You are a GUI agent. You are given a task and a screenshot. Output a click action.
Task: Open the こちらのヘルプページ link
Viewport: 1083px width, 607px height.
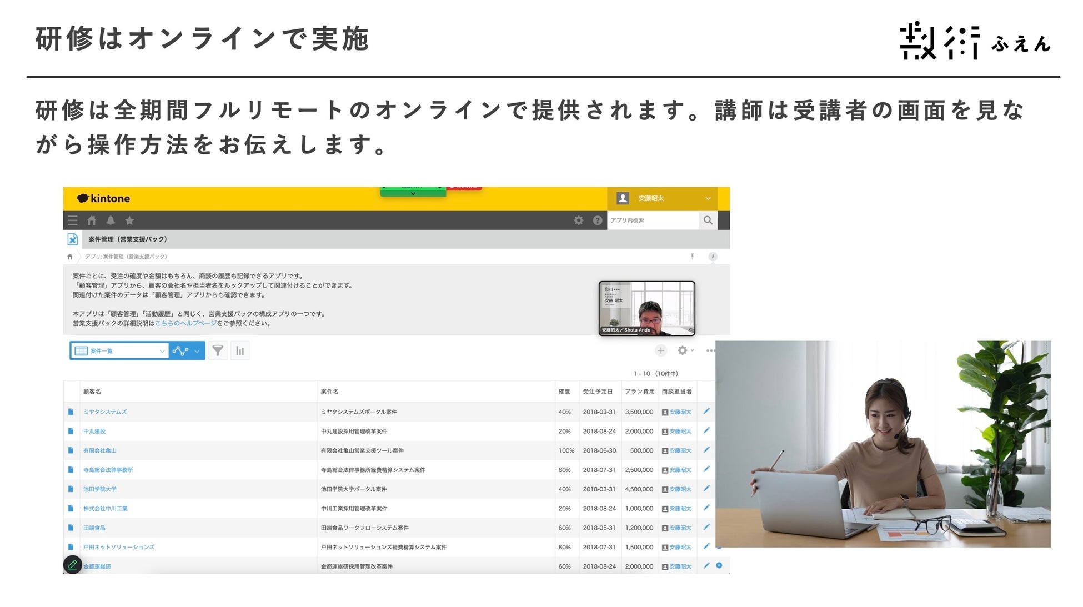(185, 323)
